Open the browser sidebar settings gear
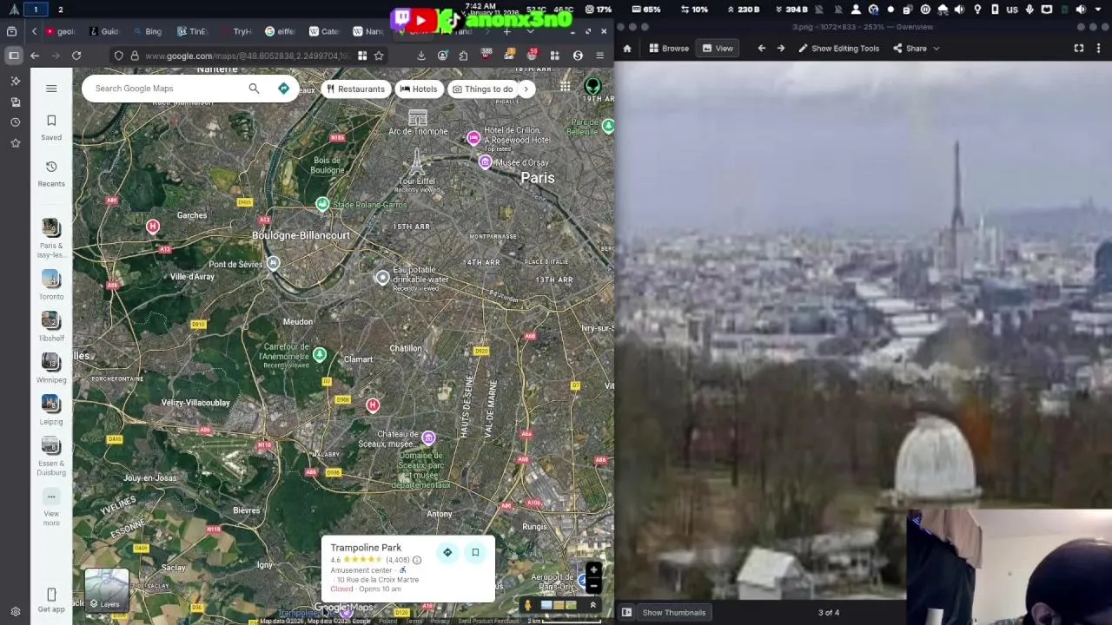Screen dimensions: 1112x625 (x=15, y=611)
